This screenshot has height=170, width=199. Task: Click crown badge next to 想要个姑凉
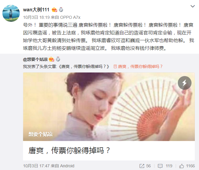(x=51, y=59)
